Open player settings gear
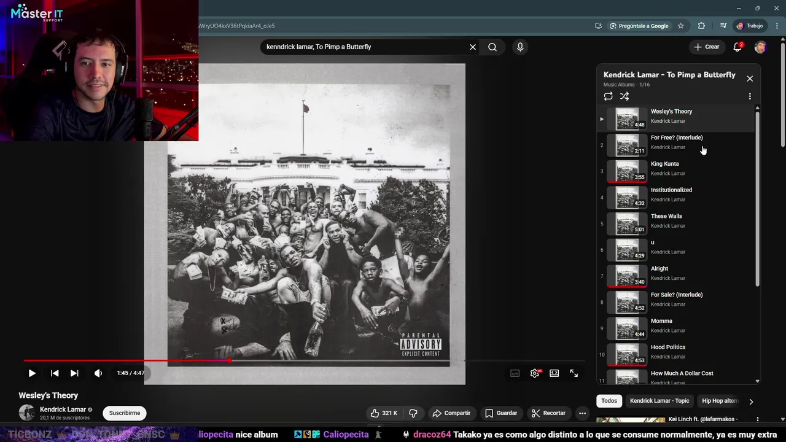 point(535,373)
